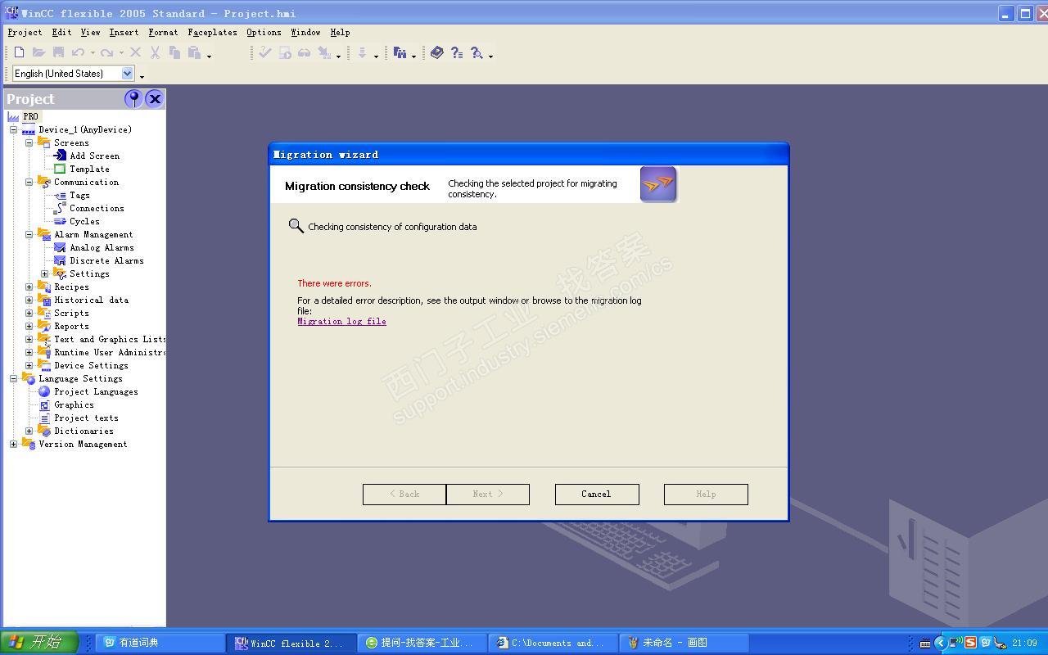Screen dimensions: 1048x655
Task: Click the check-mark consistency icon
Action: coord(264,52)
